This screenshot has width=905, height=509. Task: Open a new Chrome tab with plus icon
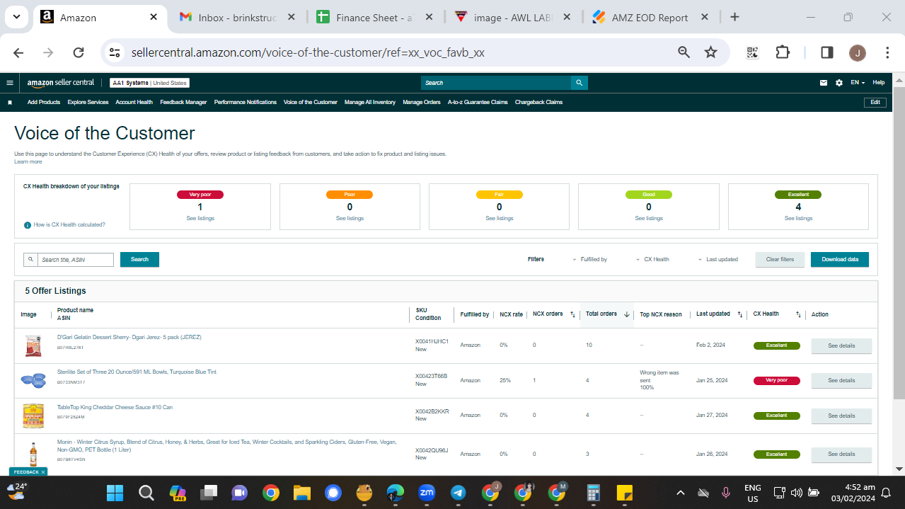click(734, 17)
